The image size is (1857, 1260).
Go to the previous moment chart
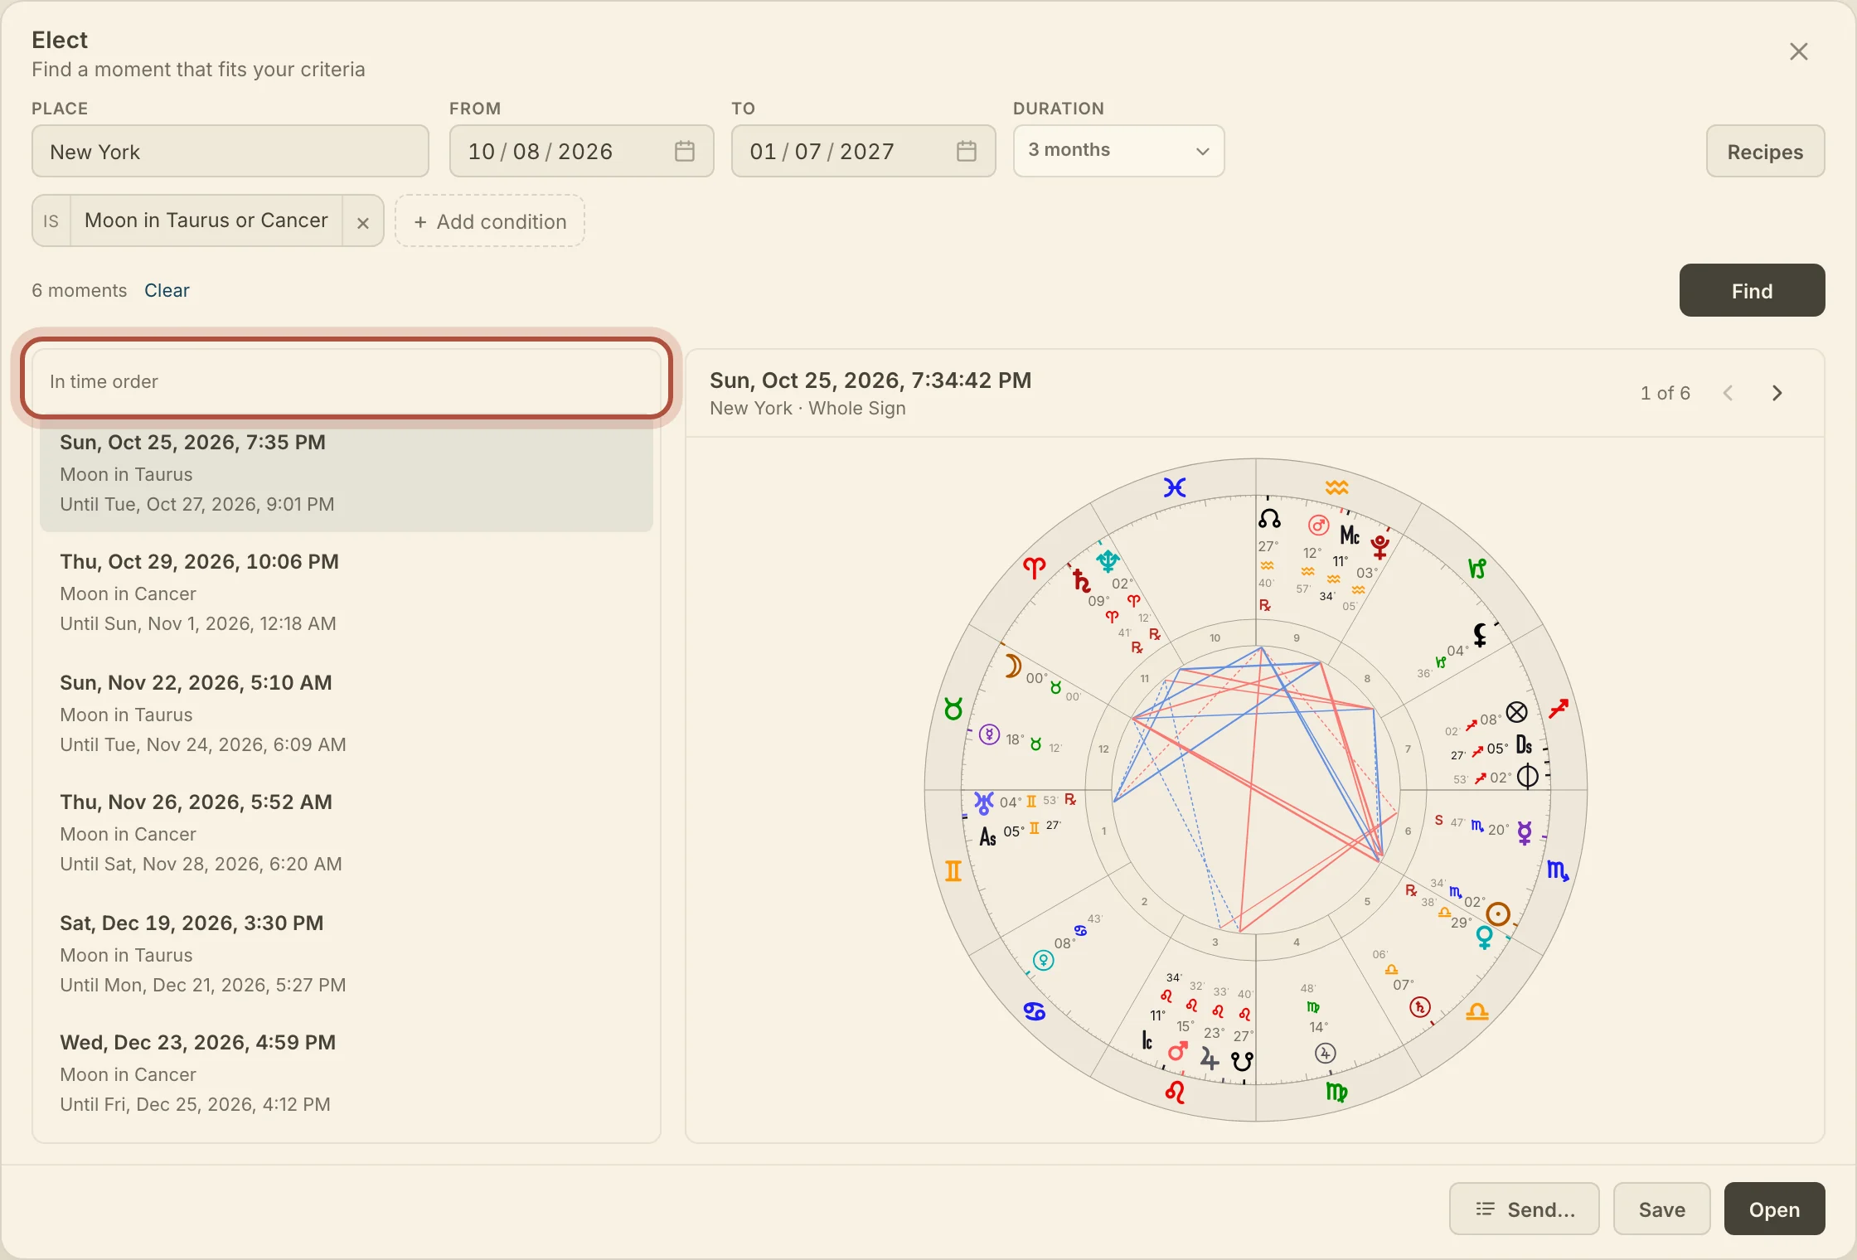pos(1729,393)
